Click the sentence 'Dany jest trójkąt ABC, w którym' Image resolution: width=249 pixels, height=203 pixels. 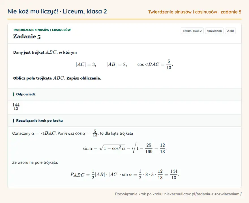(45, 52)
